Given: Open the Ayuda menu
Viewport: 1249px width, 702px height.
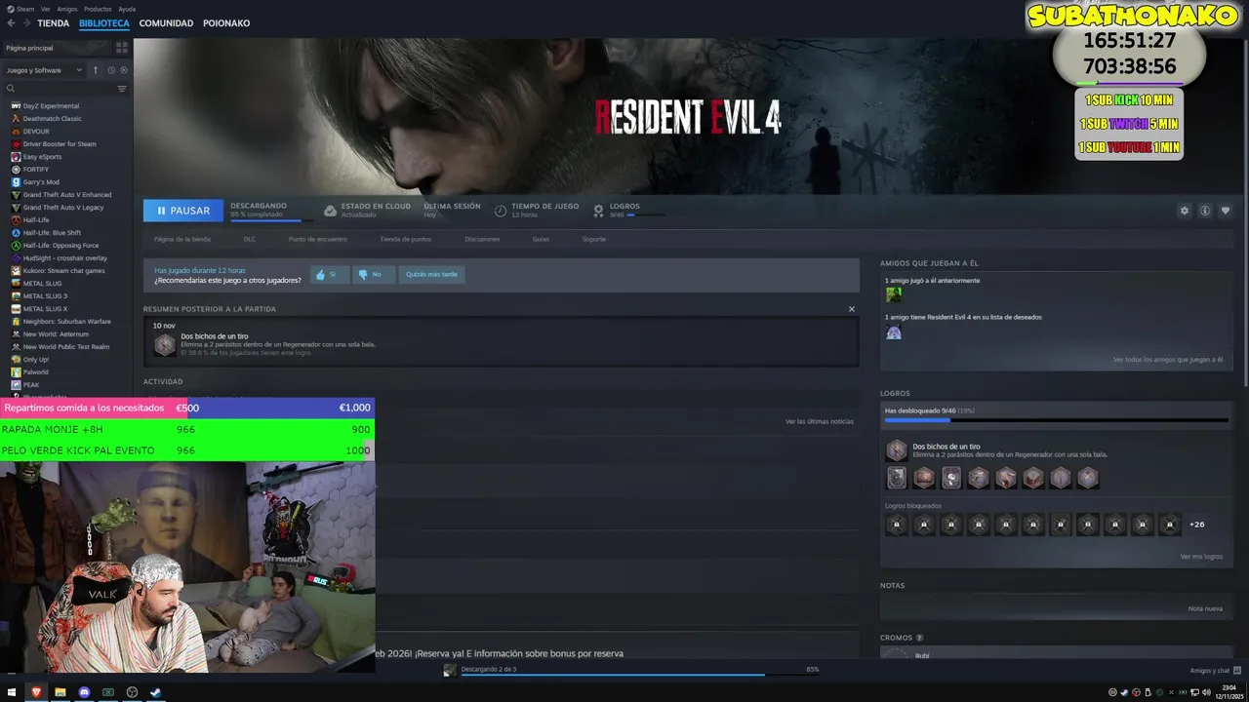Looking at the screenshot, I should click(127, 9).
